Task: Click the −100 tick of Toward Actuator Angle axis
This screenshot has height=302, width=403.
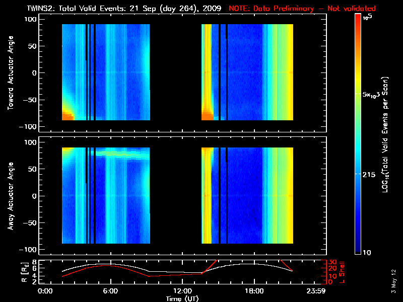Action: 28,127
